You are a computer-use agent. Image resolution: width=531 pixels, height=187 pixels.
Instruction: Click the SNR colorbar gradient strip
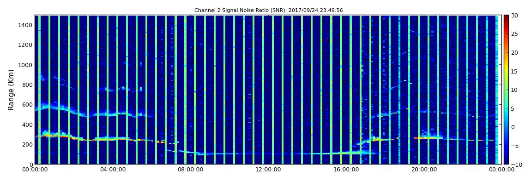pyautogui.click(x=506, y=90)
